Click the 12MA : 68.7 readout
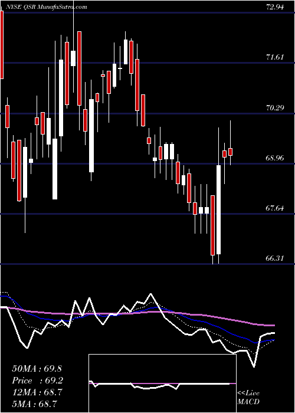The width and height of the screenshot is (295, 413). point(37,392)
